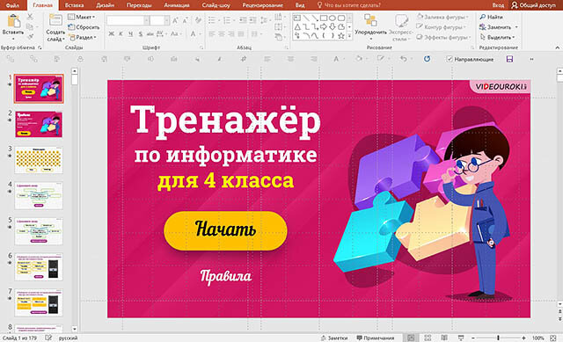Click the Что вы хотите сделать search field
The image size is (563, 342).
(348, 5)
